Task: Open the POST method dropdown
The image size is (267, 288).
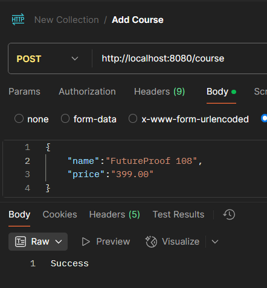Action: pyautogui.click(x=47, y=58)
